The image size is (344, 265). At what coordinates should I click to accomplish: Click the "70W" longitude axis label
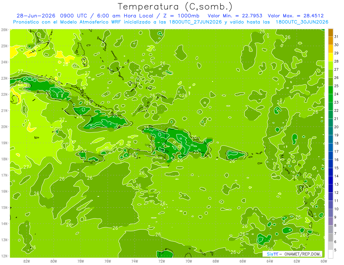click(189, 261)
